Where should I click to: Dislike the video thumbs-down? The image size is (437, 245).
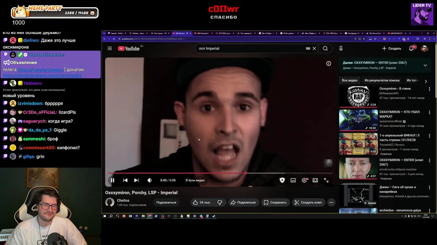[220, 202]
